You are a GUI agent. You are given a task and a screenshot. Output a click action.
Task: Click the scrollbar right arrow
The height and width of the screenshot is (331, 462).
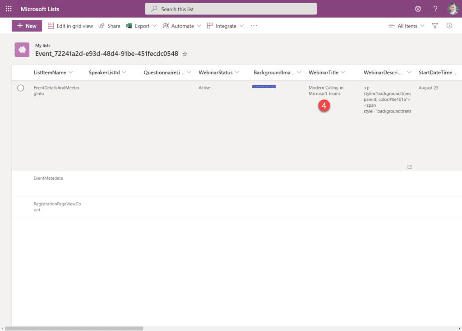coord(459,328)
